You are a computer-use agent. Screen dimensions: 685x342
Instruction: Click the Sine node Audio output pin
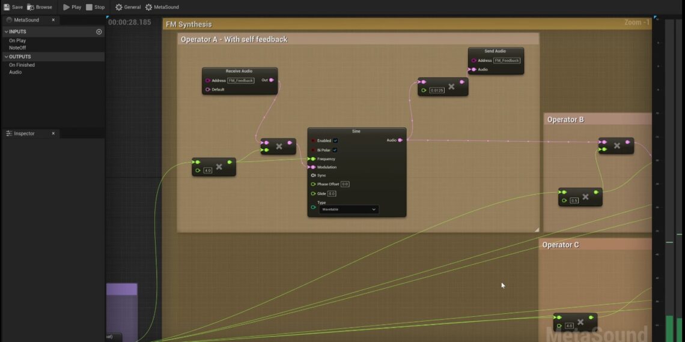point(401,140)
